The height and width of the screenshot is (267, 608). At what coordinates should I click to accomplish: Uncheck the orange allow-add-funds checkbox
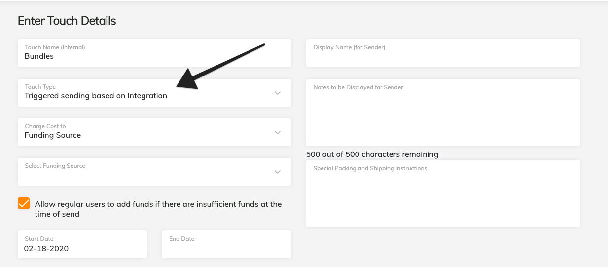(x=24, y=203)
